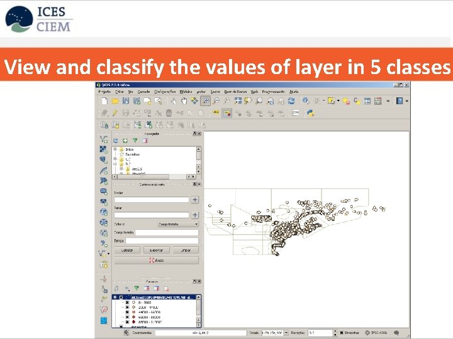The width and height of the screenshot is (453, 339).
Task: Uncheck the second legend class checkbox
Action: click(x=127, y=307)
